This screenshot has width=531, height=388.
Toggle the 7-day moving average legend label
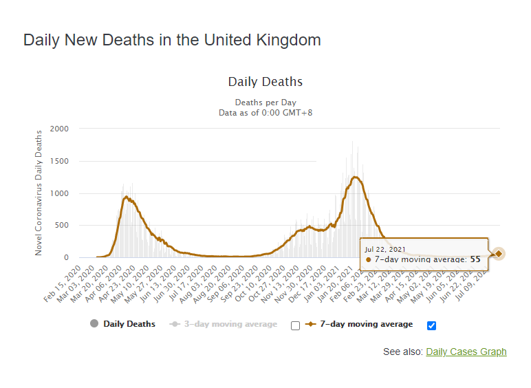coord(367,324)
